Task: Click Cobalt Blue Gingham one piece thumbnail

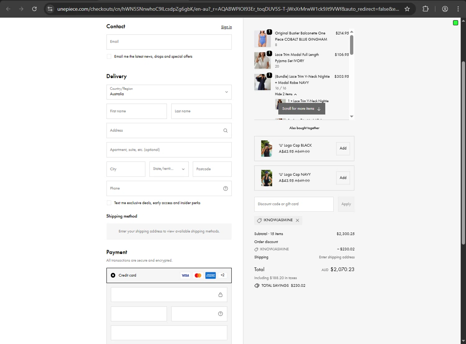Action: tap(263, 39)
